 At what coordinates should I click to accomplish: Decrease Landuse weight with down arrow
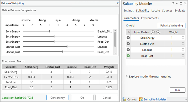(x=183, y=51)
